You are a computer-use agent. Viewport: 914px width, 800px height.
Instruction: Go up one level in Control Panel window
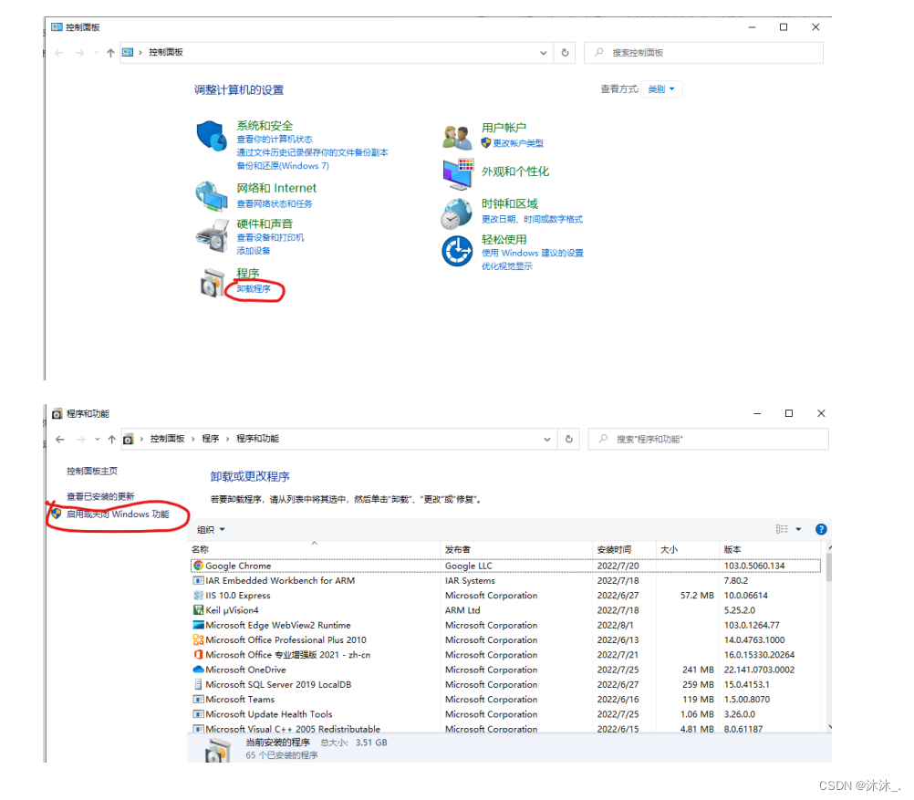coord(110,53)
